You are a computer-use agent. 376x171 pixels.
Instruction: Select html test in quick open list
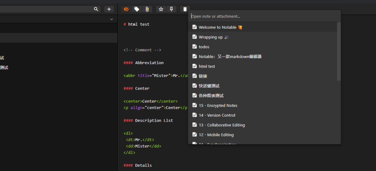tap(263, 66)
